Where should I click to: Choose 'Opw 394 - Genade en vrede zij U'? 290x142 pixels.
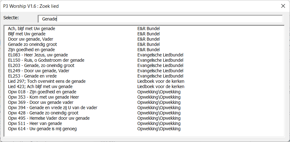coord(53,108)
